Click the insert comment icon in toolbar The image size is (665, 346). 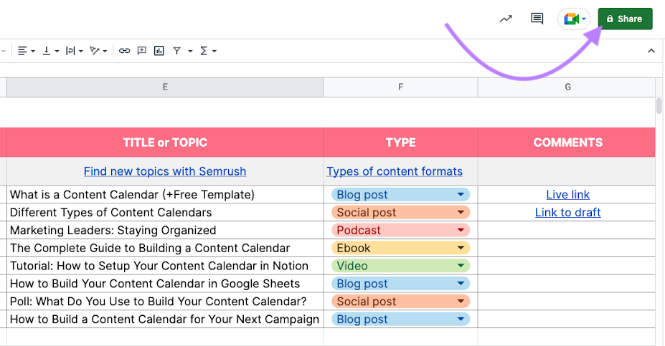point(142,51)
